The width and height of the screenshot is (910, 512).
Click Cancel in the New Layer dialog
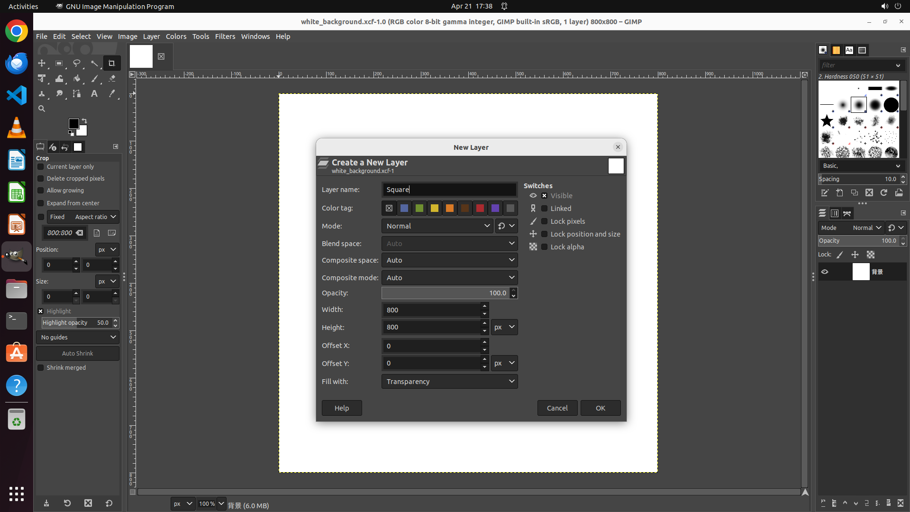coord(557,408)
